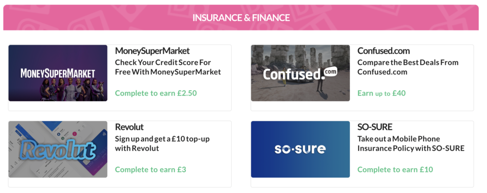The height and width of the screenshot is (193, 487).
Task: Open the Revolut banner image
Action: (x=58, y=149)
